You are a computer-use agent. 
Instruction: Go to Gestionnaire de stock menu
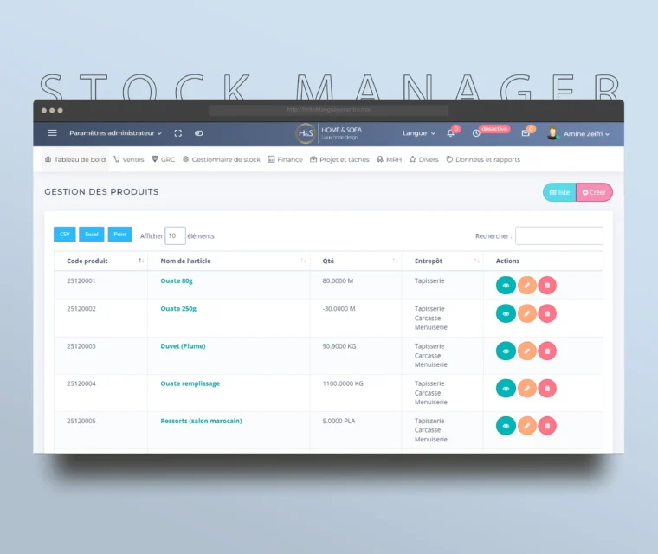221,159
